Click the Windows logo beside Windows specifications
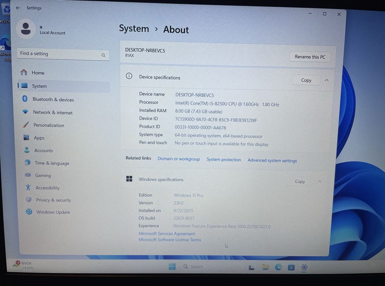Image resolution: width=385 pixels, height=286 pixels. coord(129,179)
